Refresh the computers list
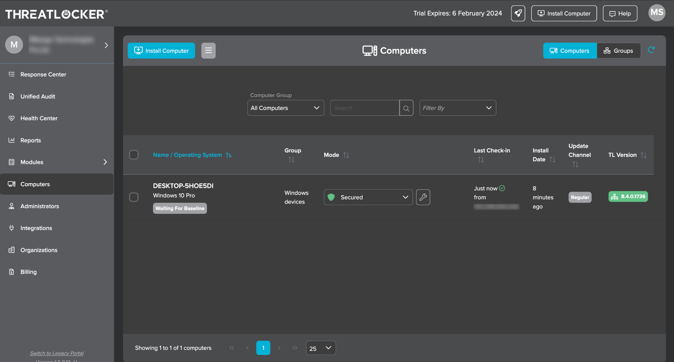The width and height of the screenshot is (674, 362). tap(651, 50)
